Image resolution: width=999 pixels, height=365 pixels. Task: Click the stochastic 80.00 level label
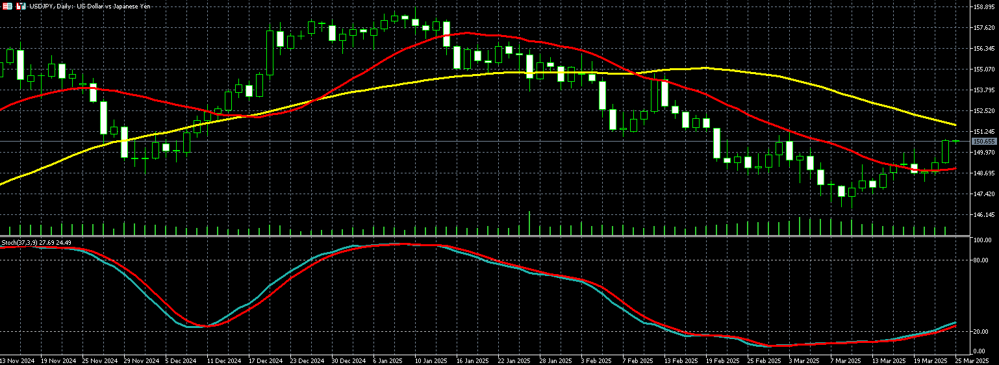point(980,260)
